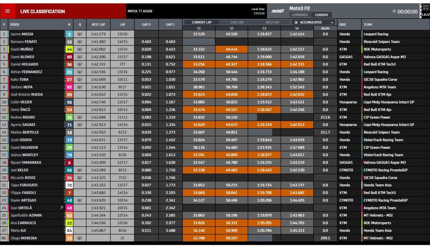Open the hamburger menu
The image size is (430, 247).
click(x=8, y=11)
